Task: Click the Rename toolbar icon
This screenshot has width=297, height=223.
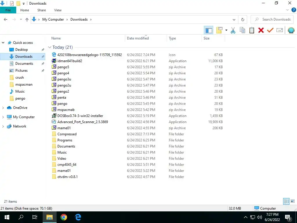Action: (x=279, y=30)
